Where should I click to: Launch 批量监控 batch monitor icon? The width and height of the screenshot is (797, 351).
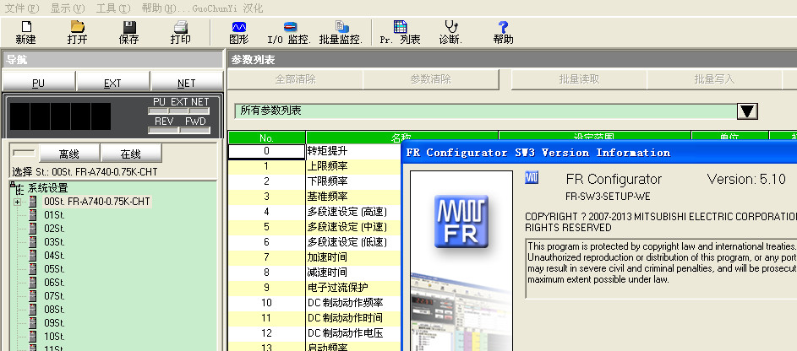point(341,28)
